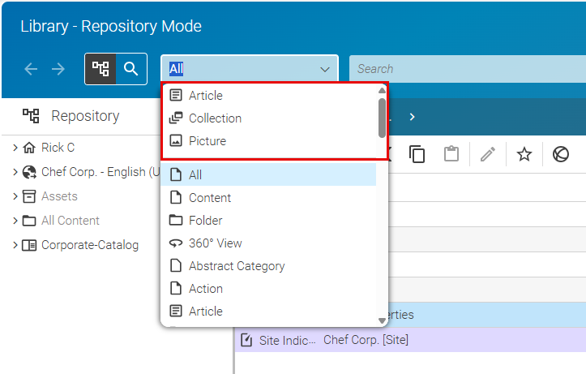Open Corporate-Catalog tree item
The width and height of the screenshot is (586, 374).
(90, 245)
